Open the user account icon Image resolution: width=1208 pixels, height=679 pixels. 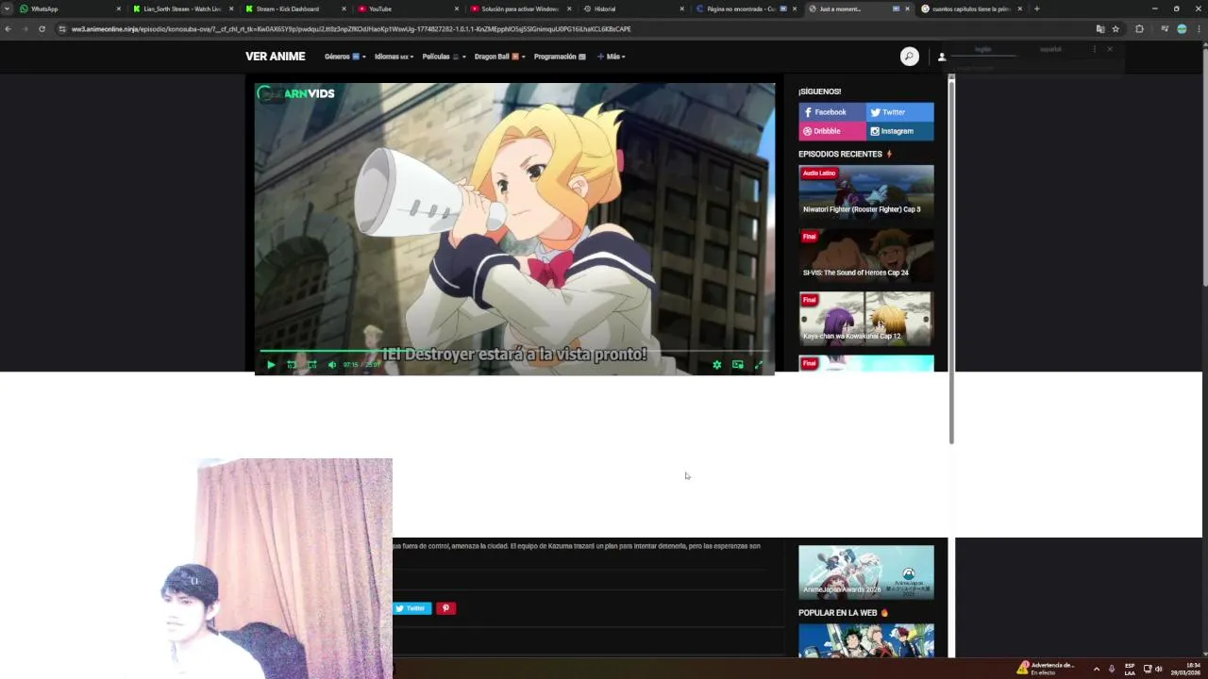click(941, 57)
